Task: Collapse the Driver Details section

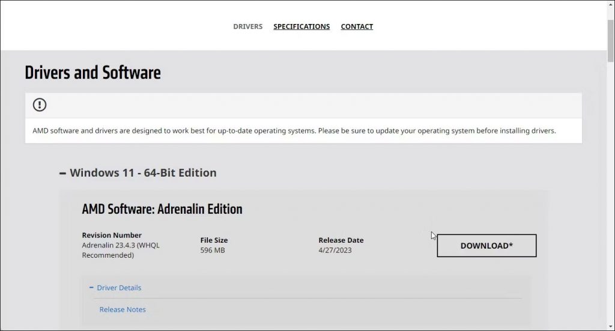Action: (x=92, y=288)
